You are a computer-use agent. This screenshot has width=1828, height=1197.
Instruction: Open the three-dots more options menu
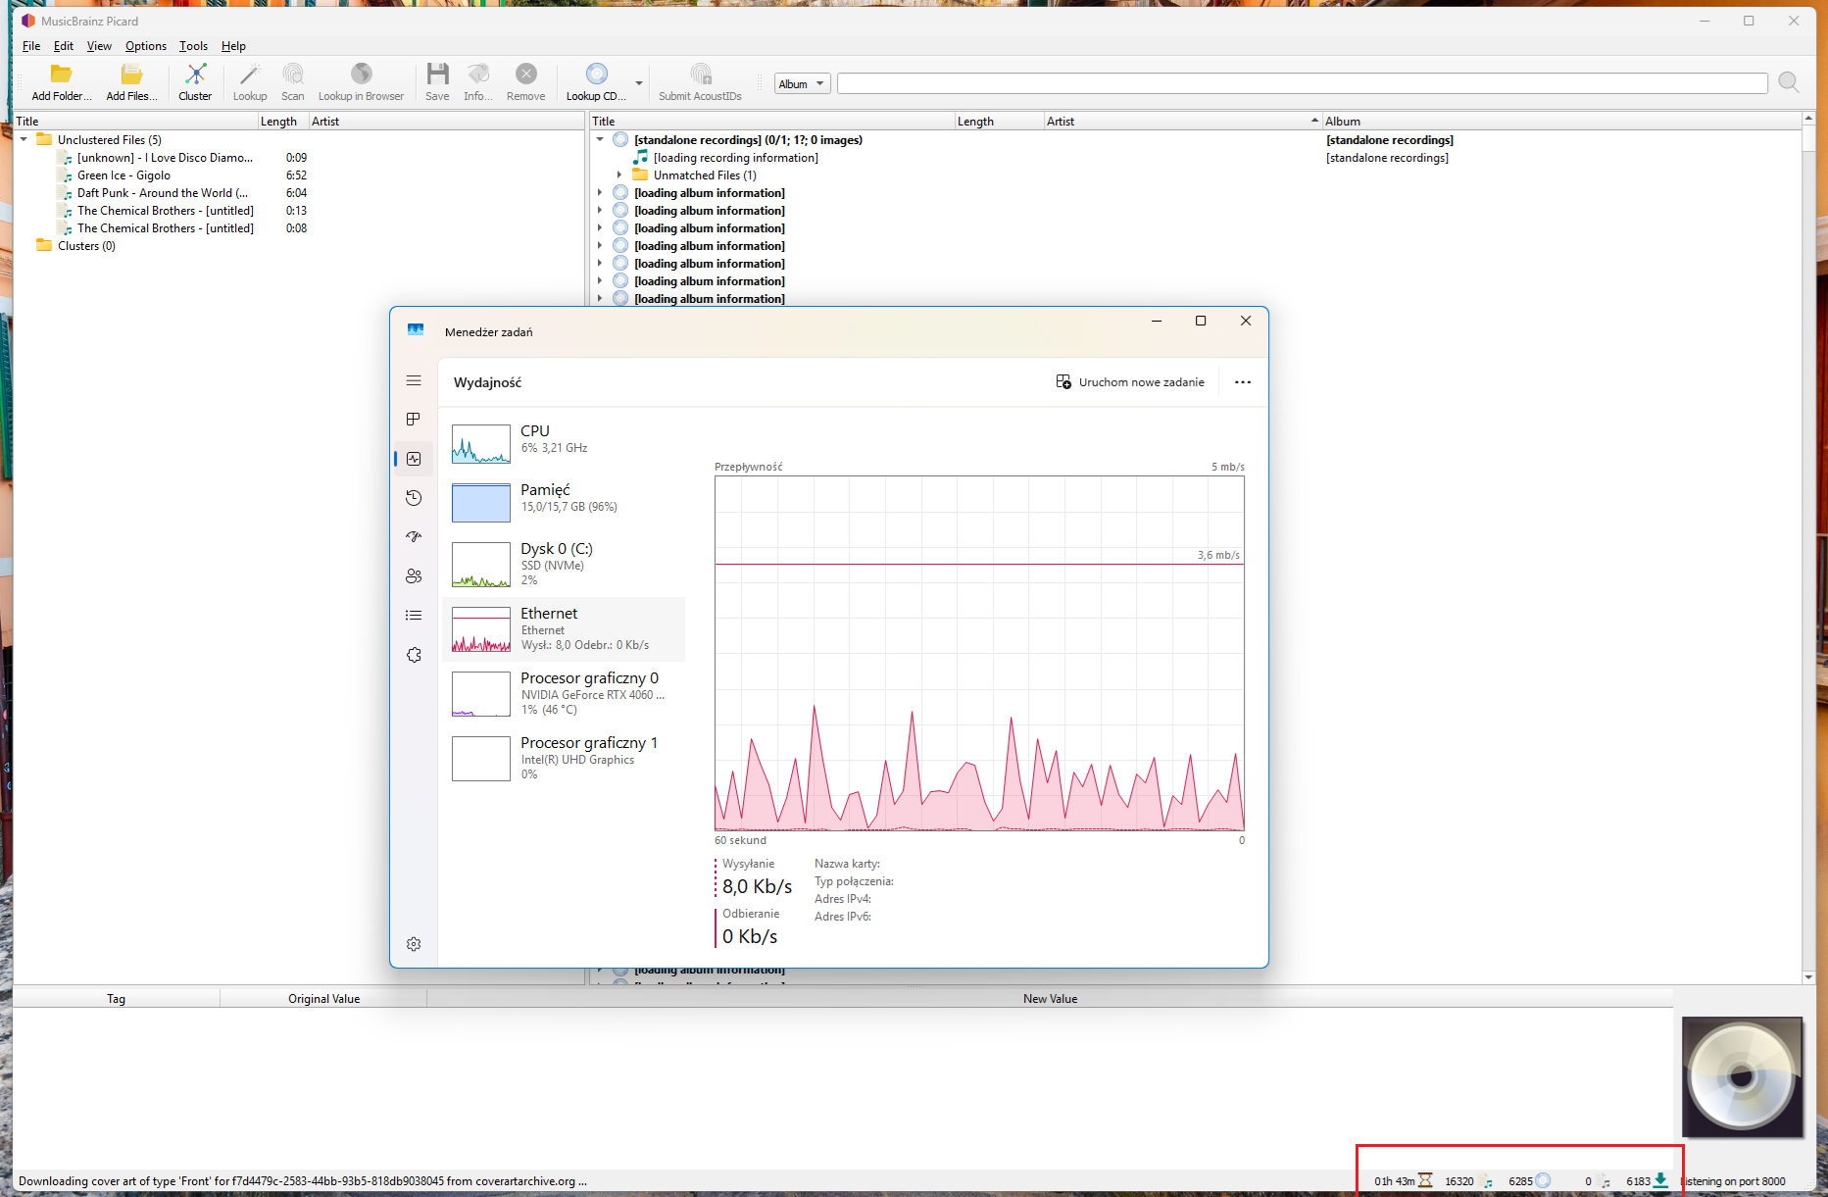coord(1243,382)
